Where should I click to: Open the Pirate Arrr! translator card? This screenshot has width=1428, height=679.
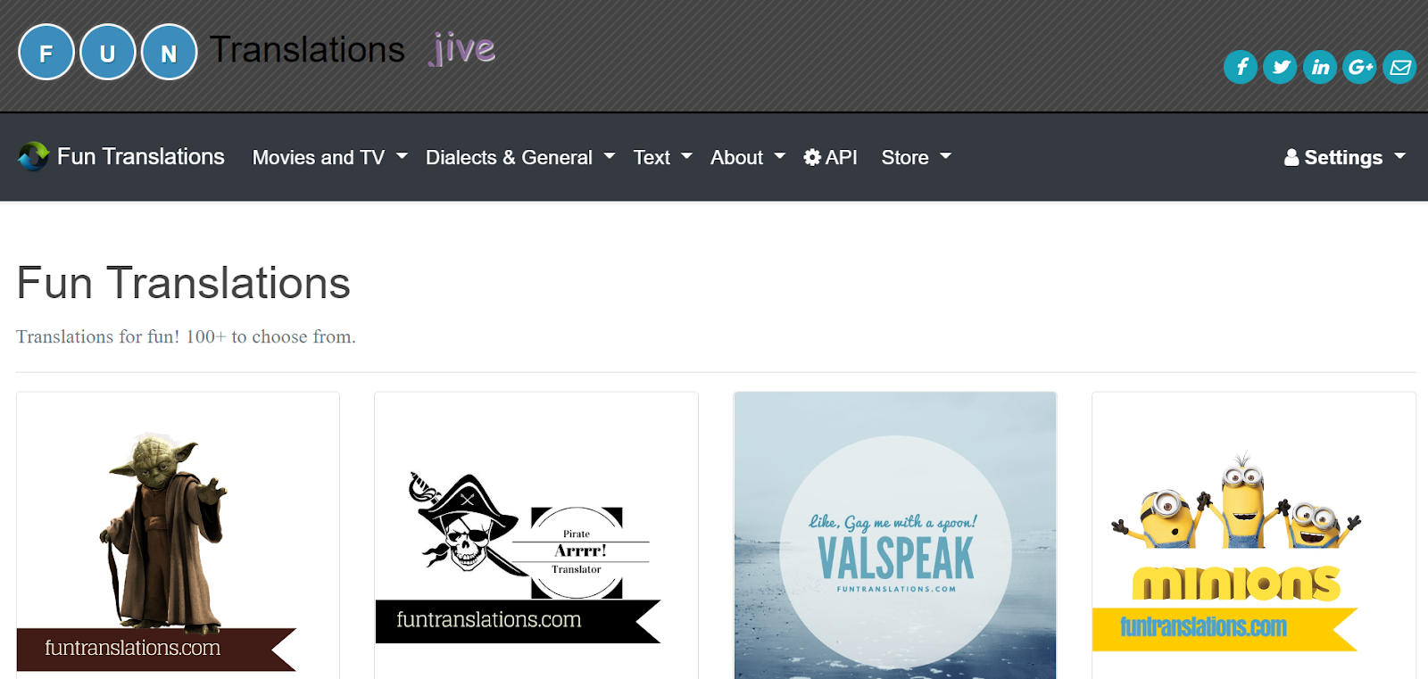tap(536, 535)
